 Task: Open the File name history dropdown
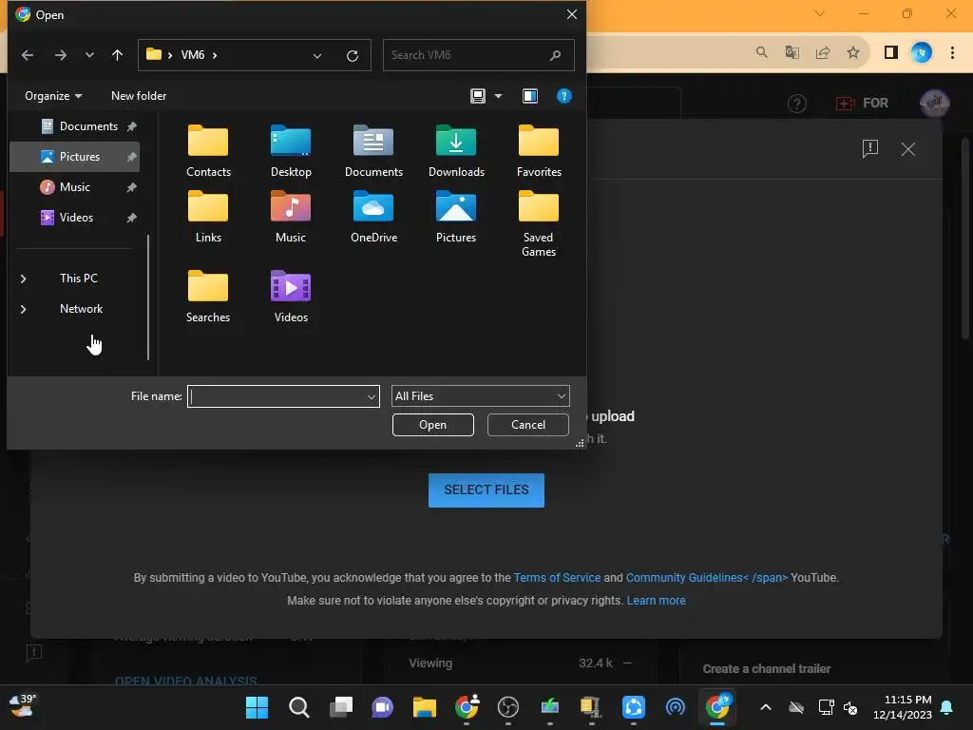[372, 396]
